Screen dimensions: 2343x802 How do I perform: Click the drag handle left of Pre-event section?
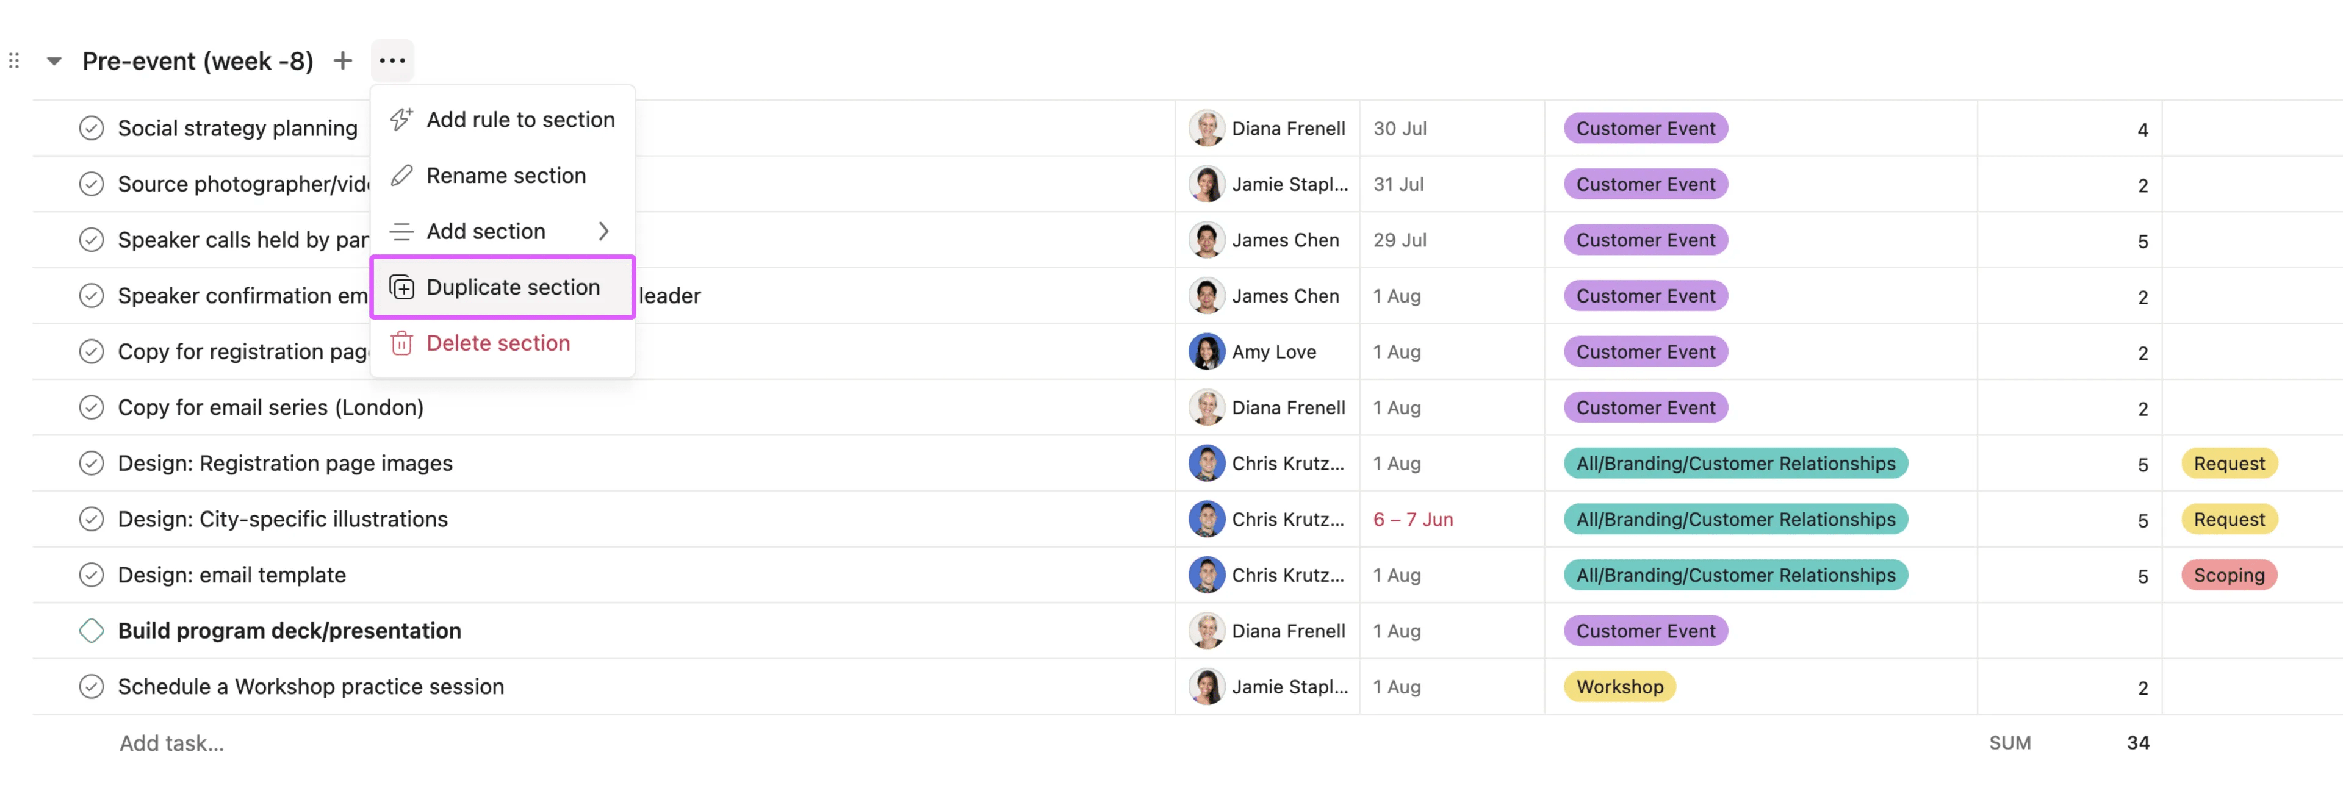pyautogui.click(x=13, y=61)
